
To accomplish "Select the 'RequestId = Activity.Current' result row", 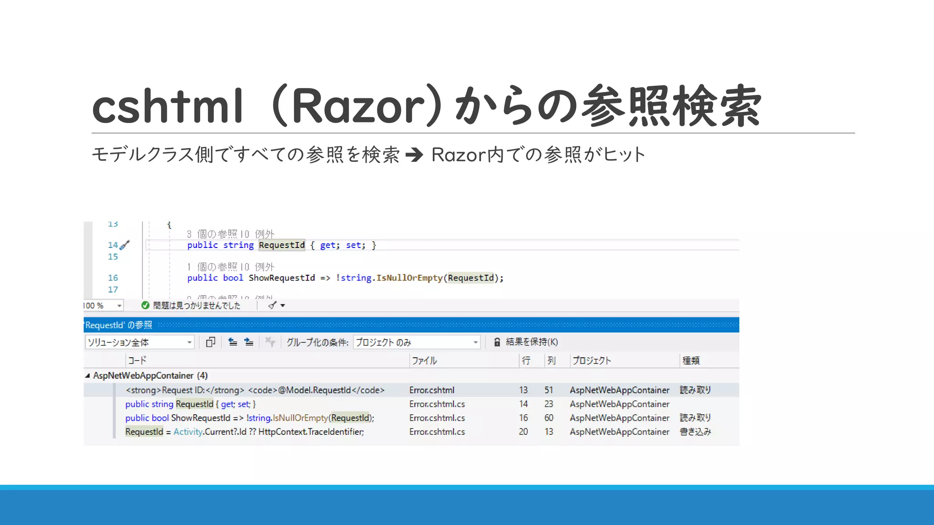I will (411, 432).
